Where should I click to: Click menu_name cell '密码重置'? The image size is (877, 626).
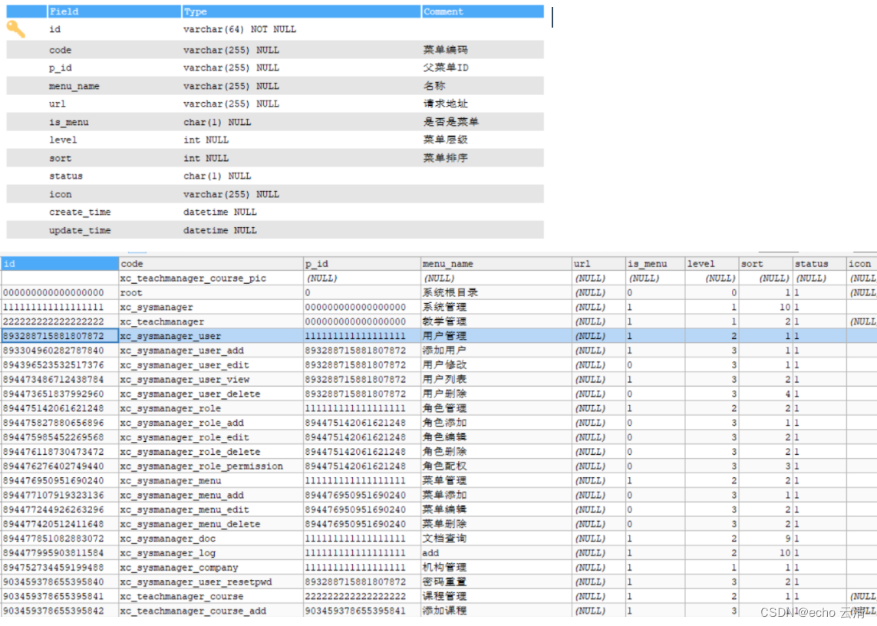point(496,582)
